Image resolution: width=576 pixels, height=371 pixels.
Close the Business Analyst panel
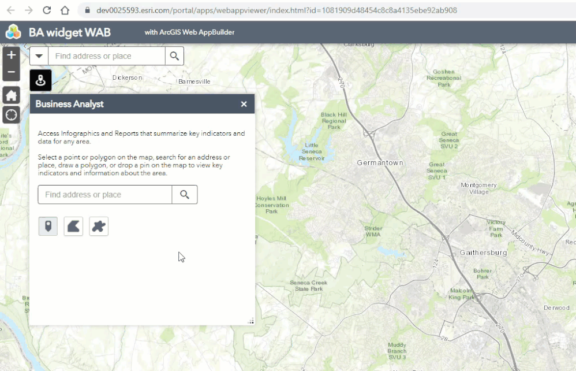click(x=244, y=104)
